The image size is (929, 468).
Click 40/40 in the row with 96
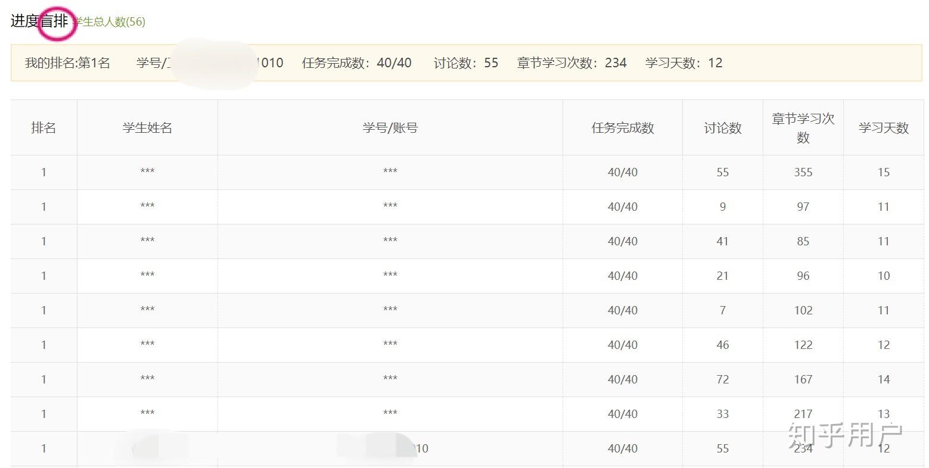pyautogui.click(x=623, y=276)
